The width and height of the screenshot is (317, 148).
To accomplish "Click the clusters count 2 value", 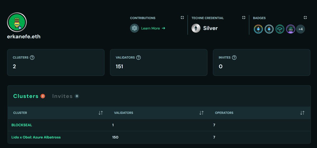I will pos(14,67).
